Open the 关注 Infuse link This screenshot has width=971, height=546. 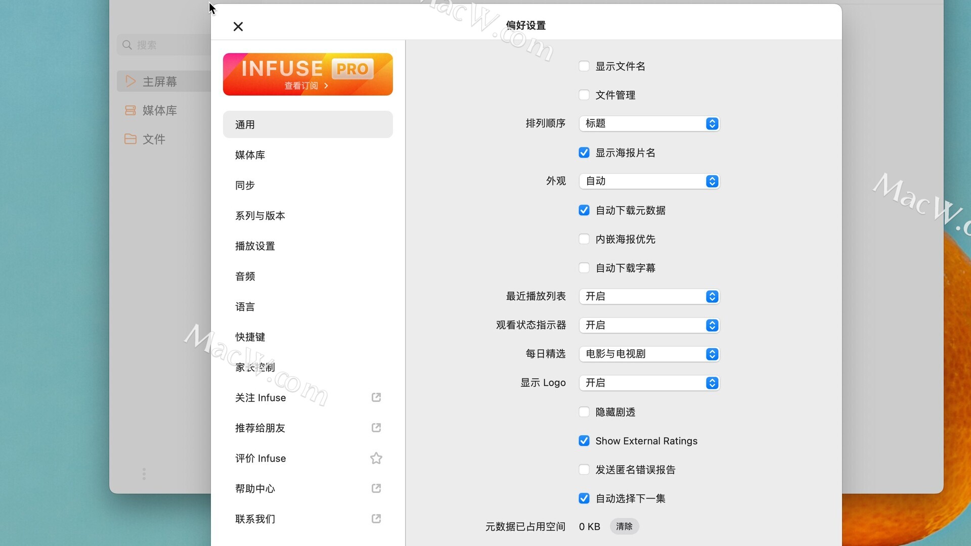click(307, 397)
